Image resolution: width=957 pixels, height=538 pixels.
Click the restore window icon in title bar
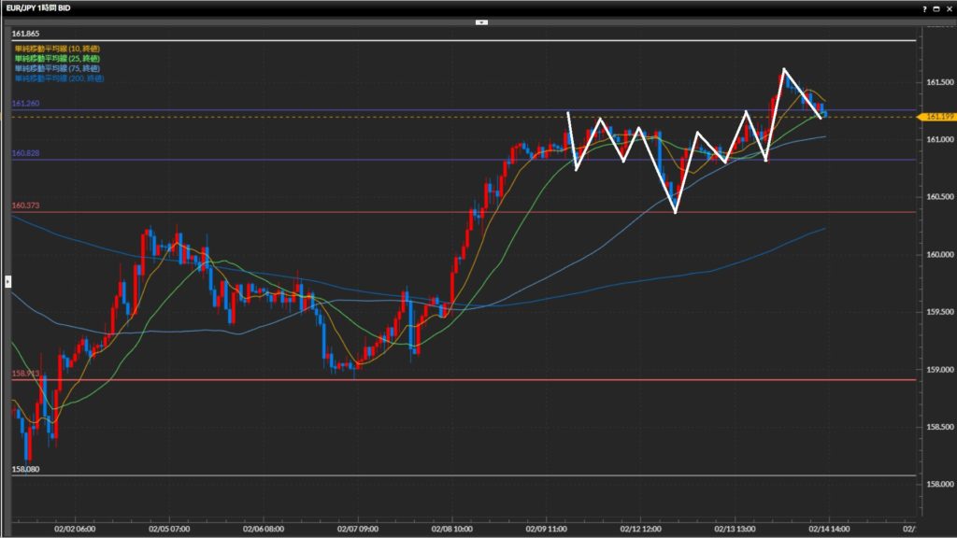pyautogui.click(x=936, y=7)
